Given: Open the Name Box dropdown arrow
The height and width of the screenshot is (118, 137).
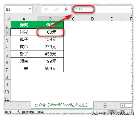Looking at the screenshot, I should (x=30, y=9).
